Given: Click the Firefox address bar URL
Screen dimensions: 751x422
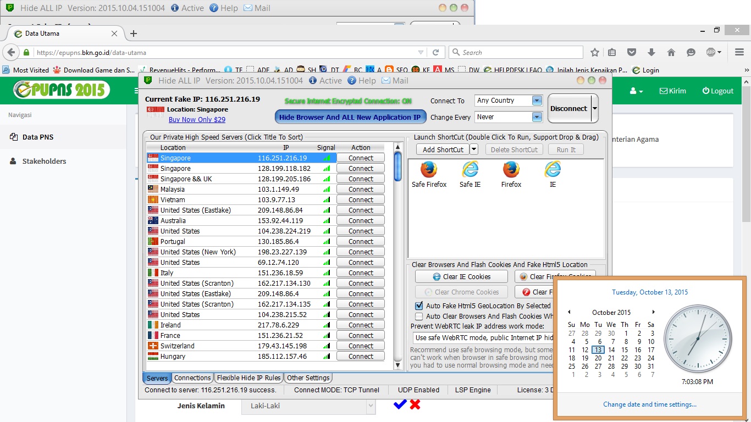Looking at the screenshot, I should [x=91, y=53].
